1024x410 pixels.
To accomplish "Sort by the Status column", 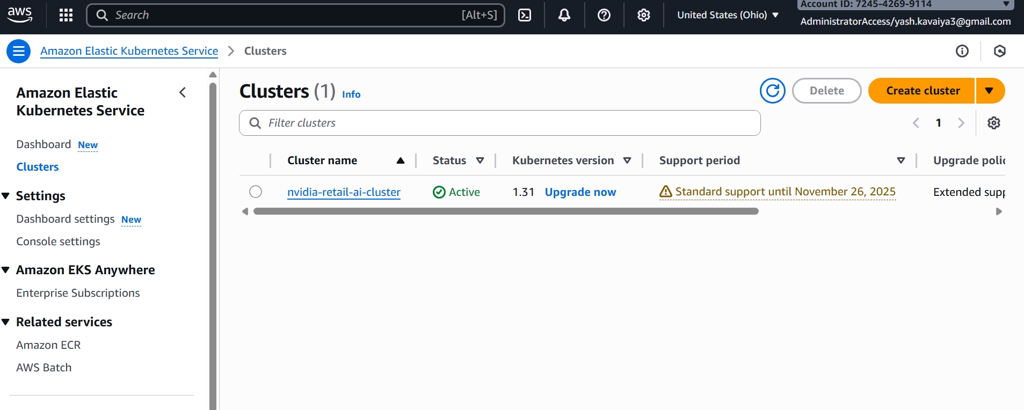I will point(480,160).
